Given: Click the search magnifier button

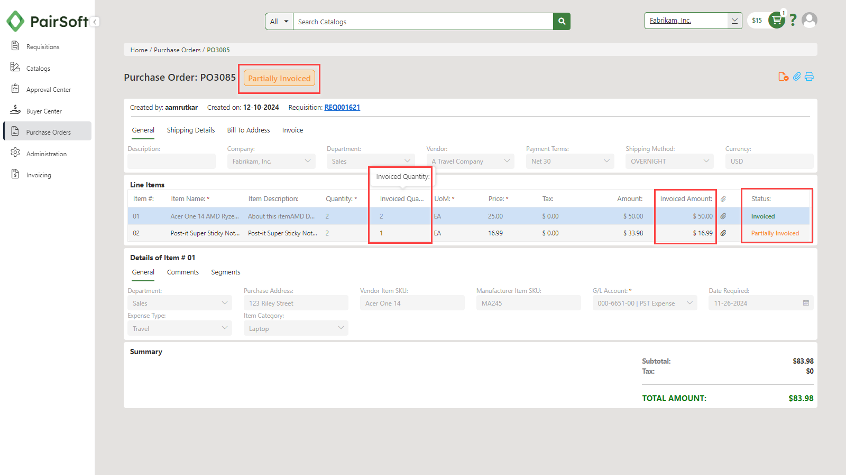Looking at the screenshot, I should (x=562, y=22).
